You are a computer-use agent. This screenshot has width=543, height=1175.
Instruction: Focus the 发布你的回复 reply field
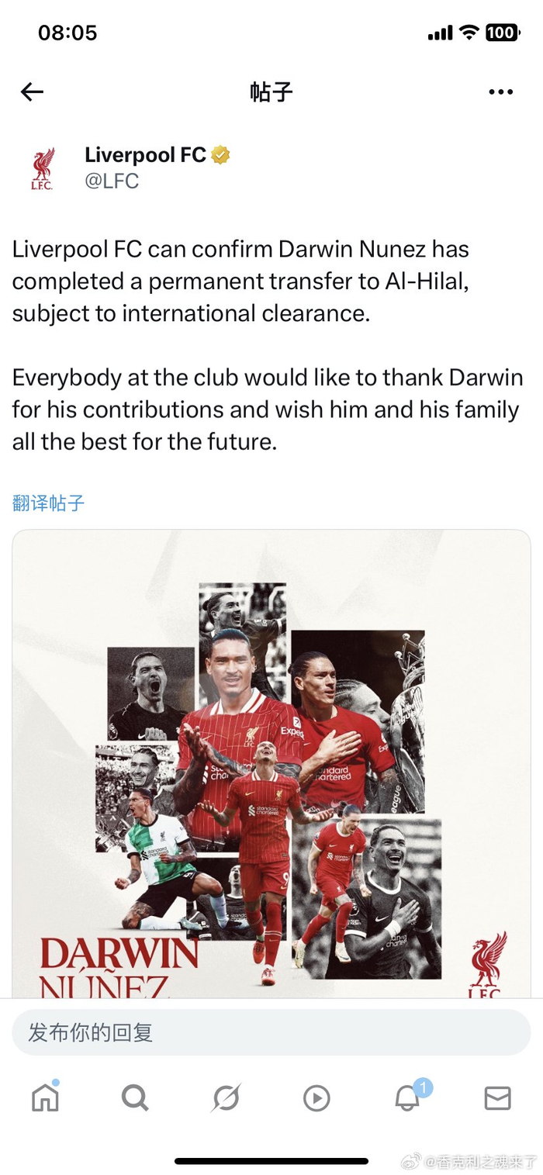pyautogui.click(x=271, y=1032)
